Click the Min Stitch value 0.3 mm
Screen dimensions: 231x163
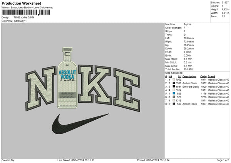[188, 62]
